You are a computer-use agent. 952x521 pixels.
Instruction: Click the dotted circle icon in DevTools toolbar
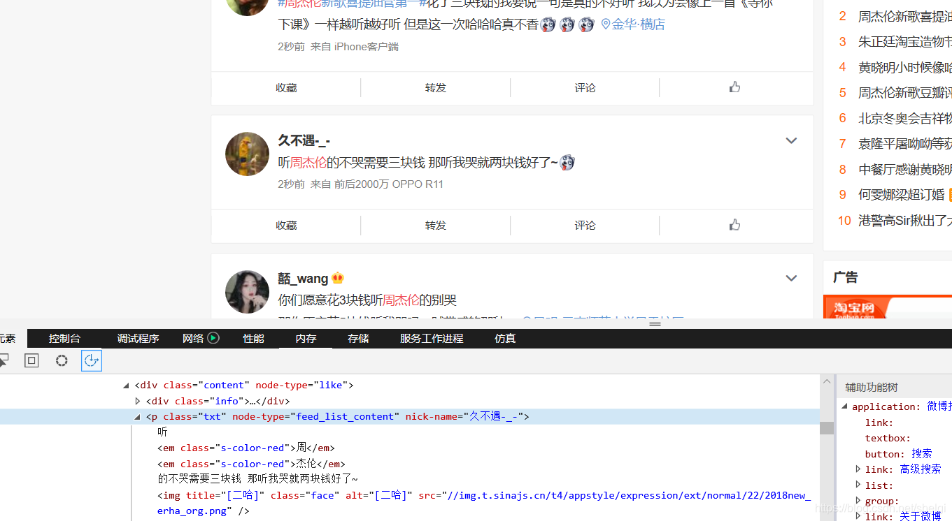click(62, 360)
